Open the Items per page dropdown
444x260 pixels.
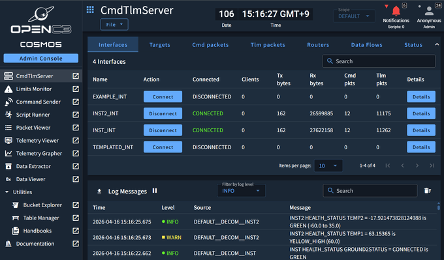pos(328,166)
